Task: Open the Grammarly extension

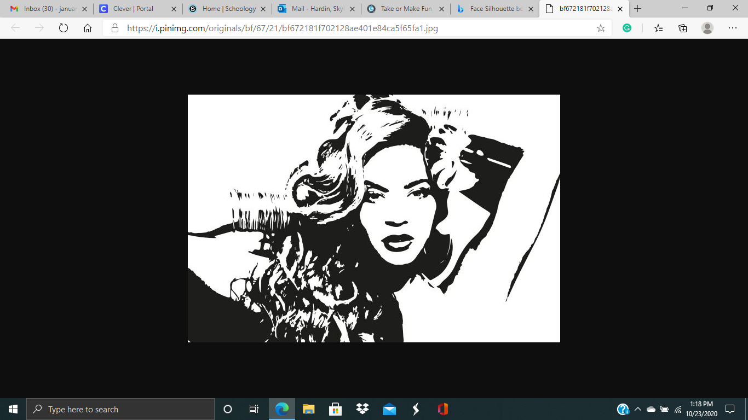Action: (627, 28)
